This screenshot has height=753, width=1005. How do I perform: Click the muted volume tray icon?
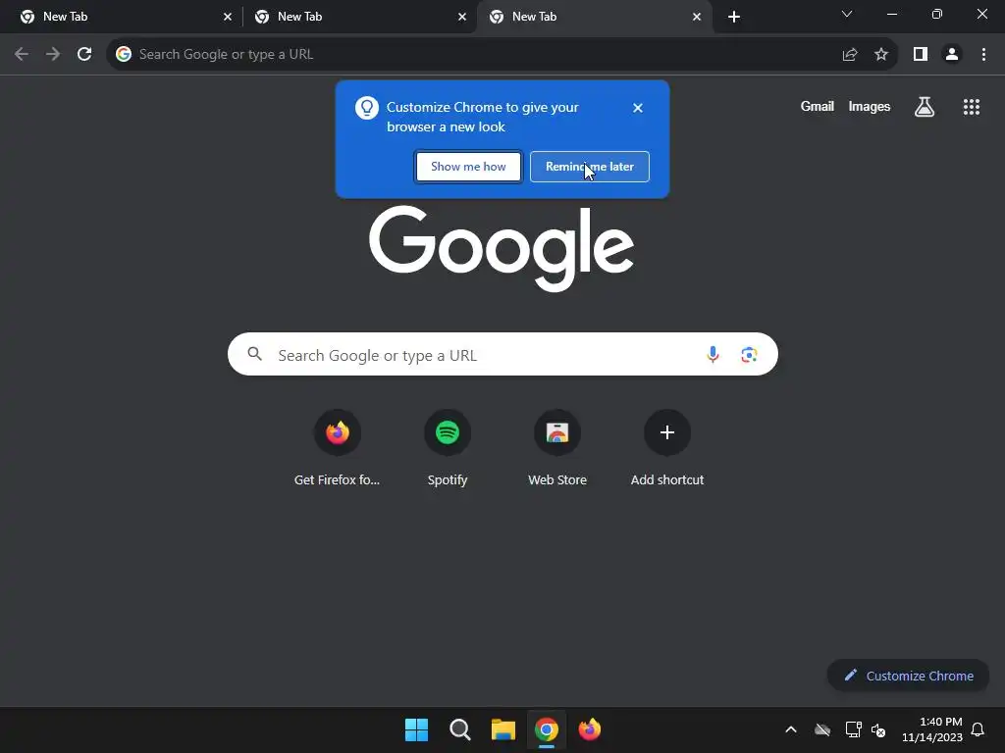[878, 729]
